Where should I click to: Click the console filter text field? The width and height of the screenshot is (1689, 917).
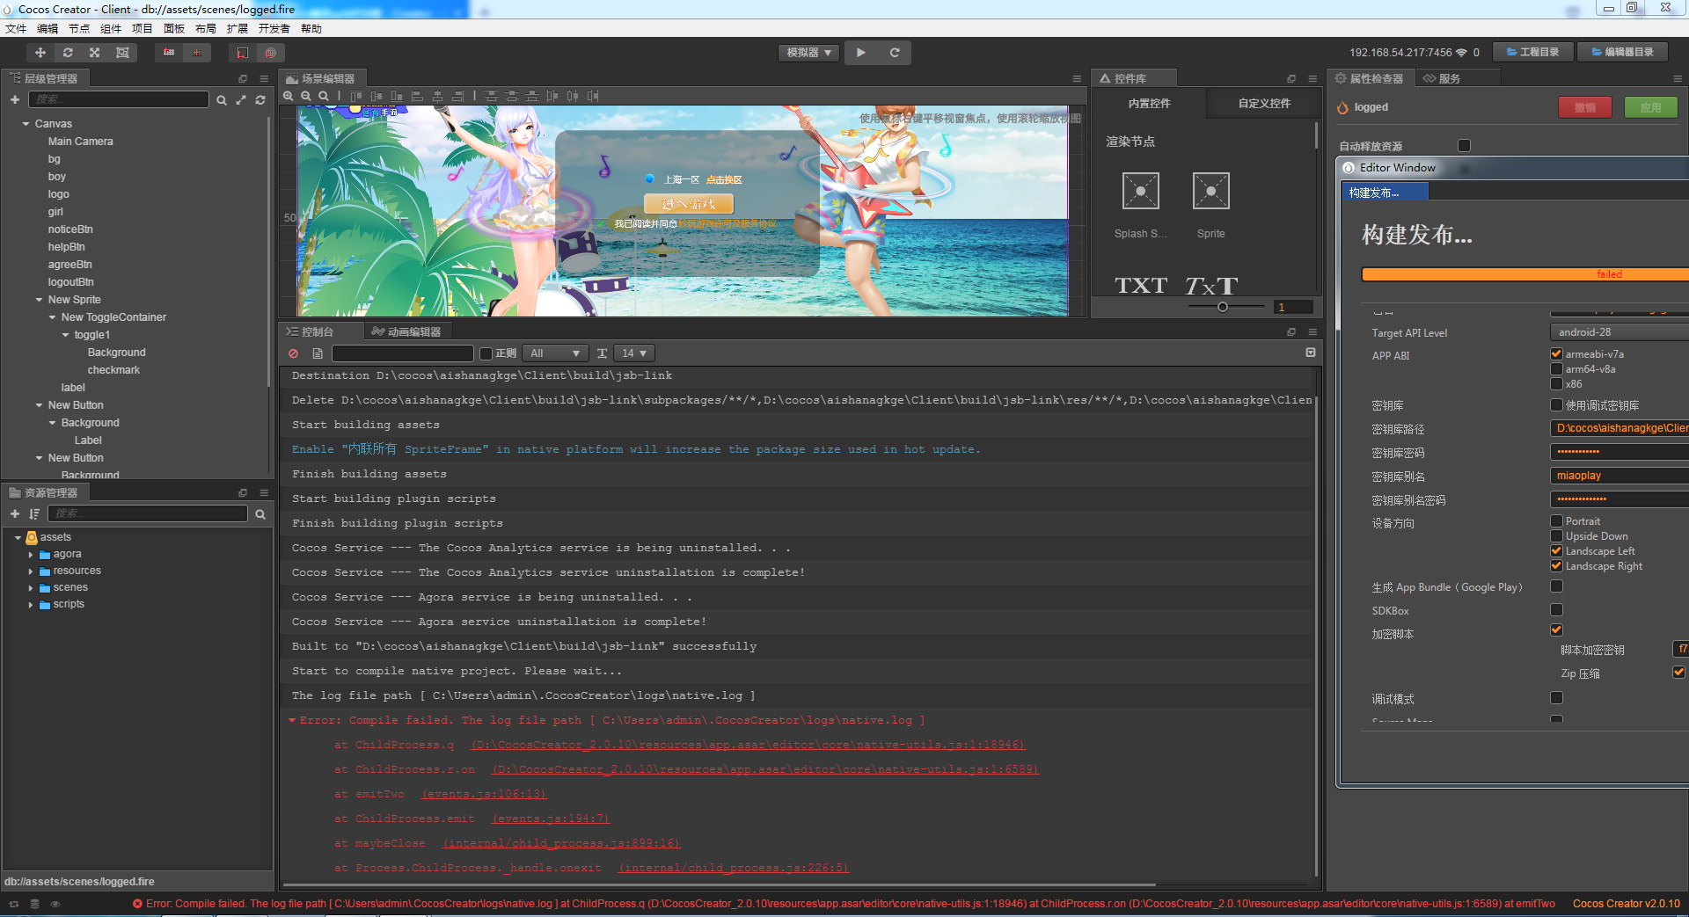(403, 353)
